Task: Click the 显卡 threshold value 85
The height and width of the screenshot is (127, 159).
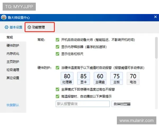Action: [83, 76]
